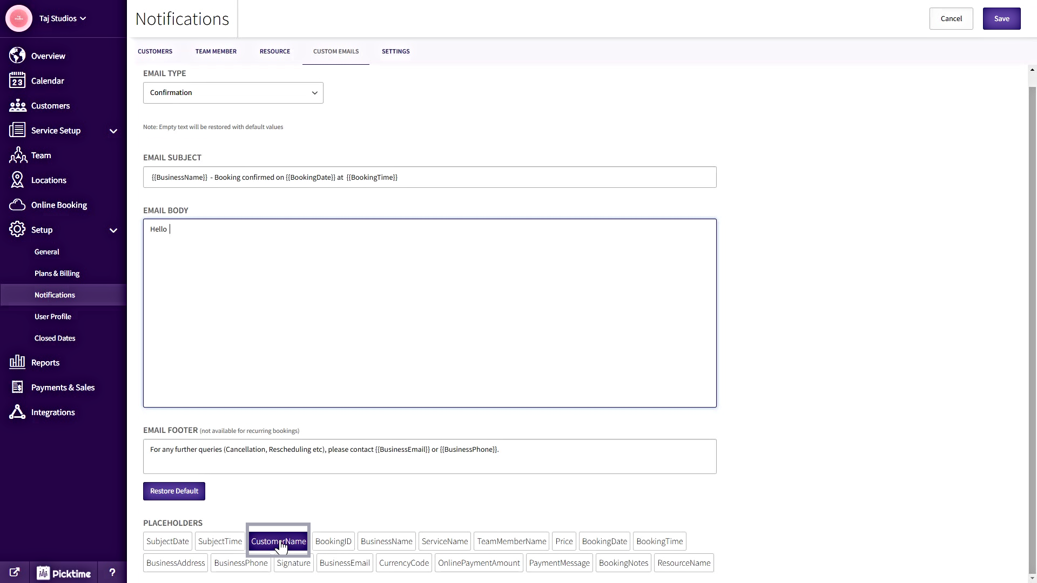Expand the Service Setup chevron

pos(113,131)
